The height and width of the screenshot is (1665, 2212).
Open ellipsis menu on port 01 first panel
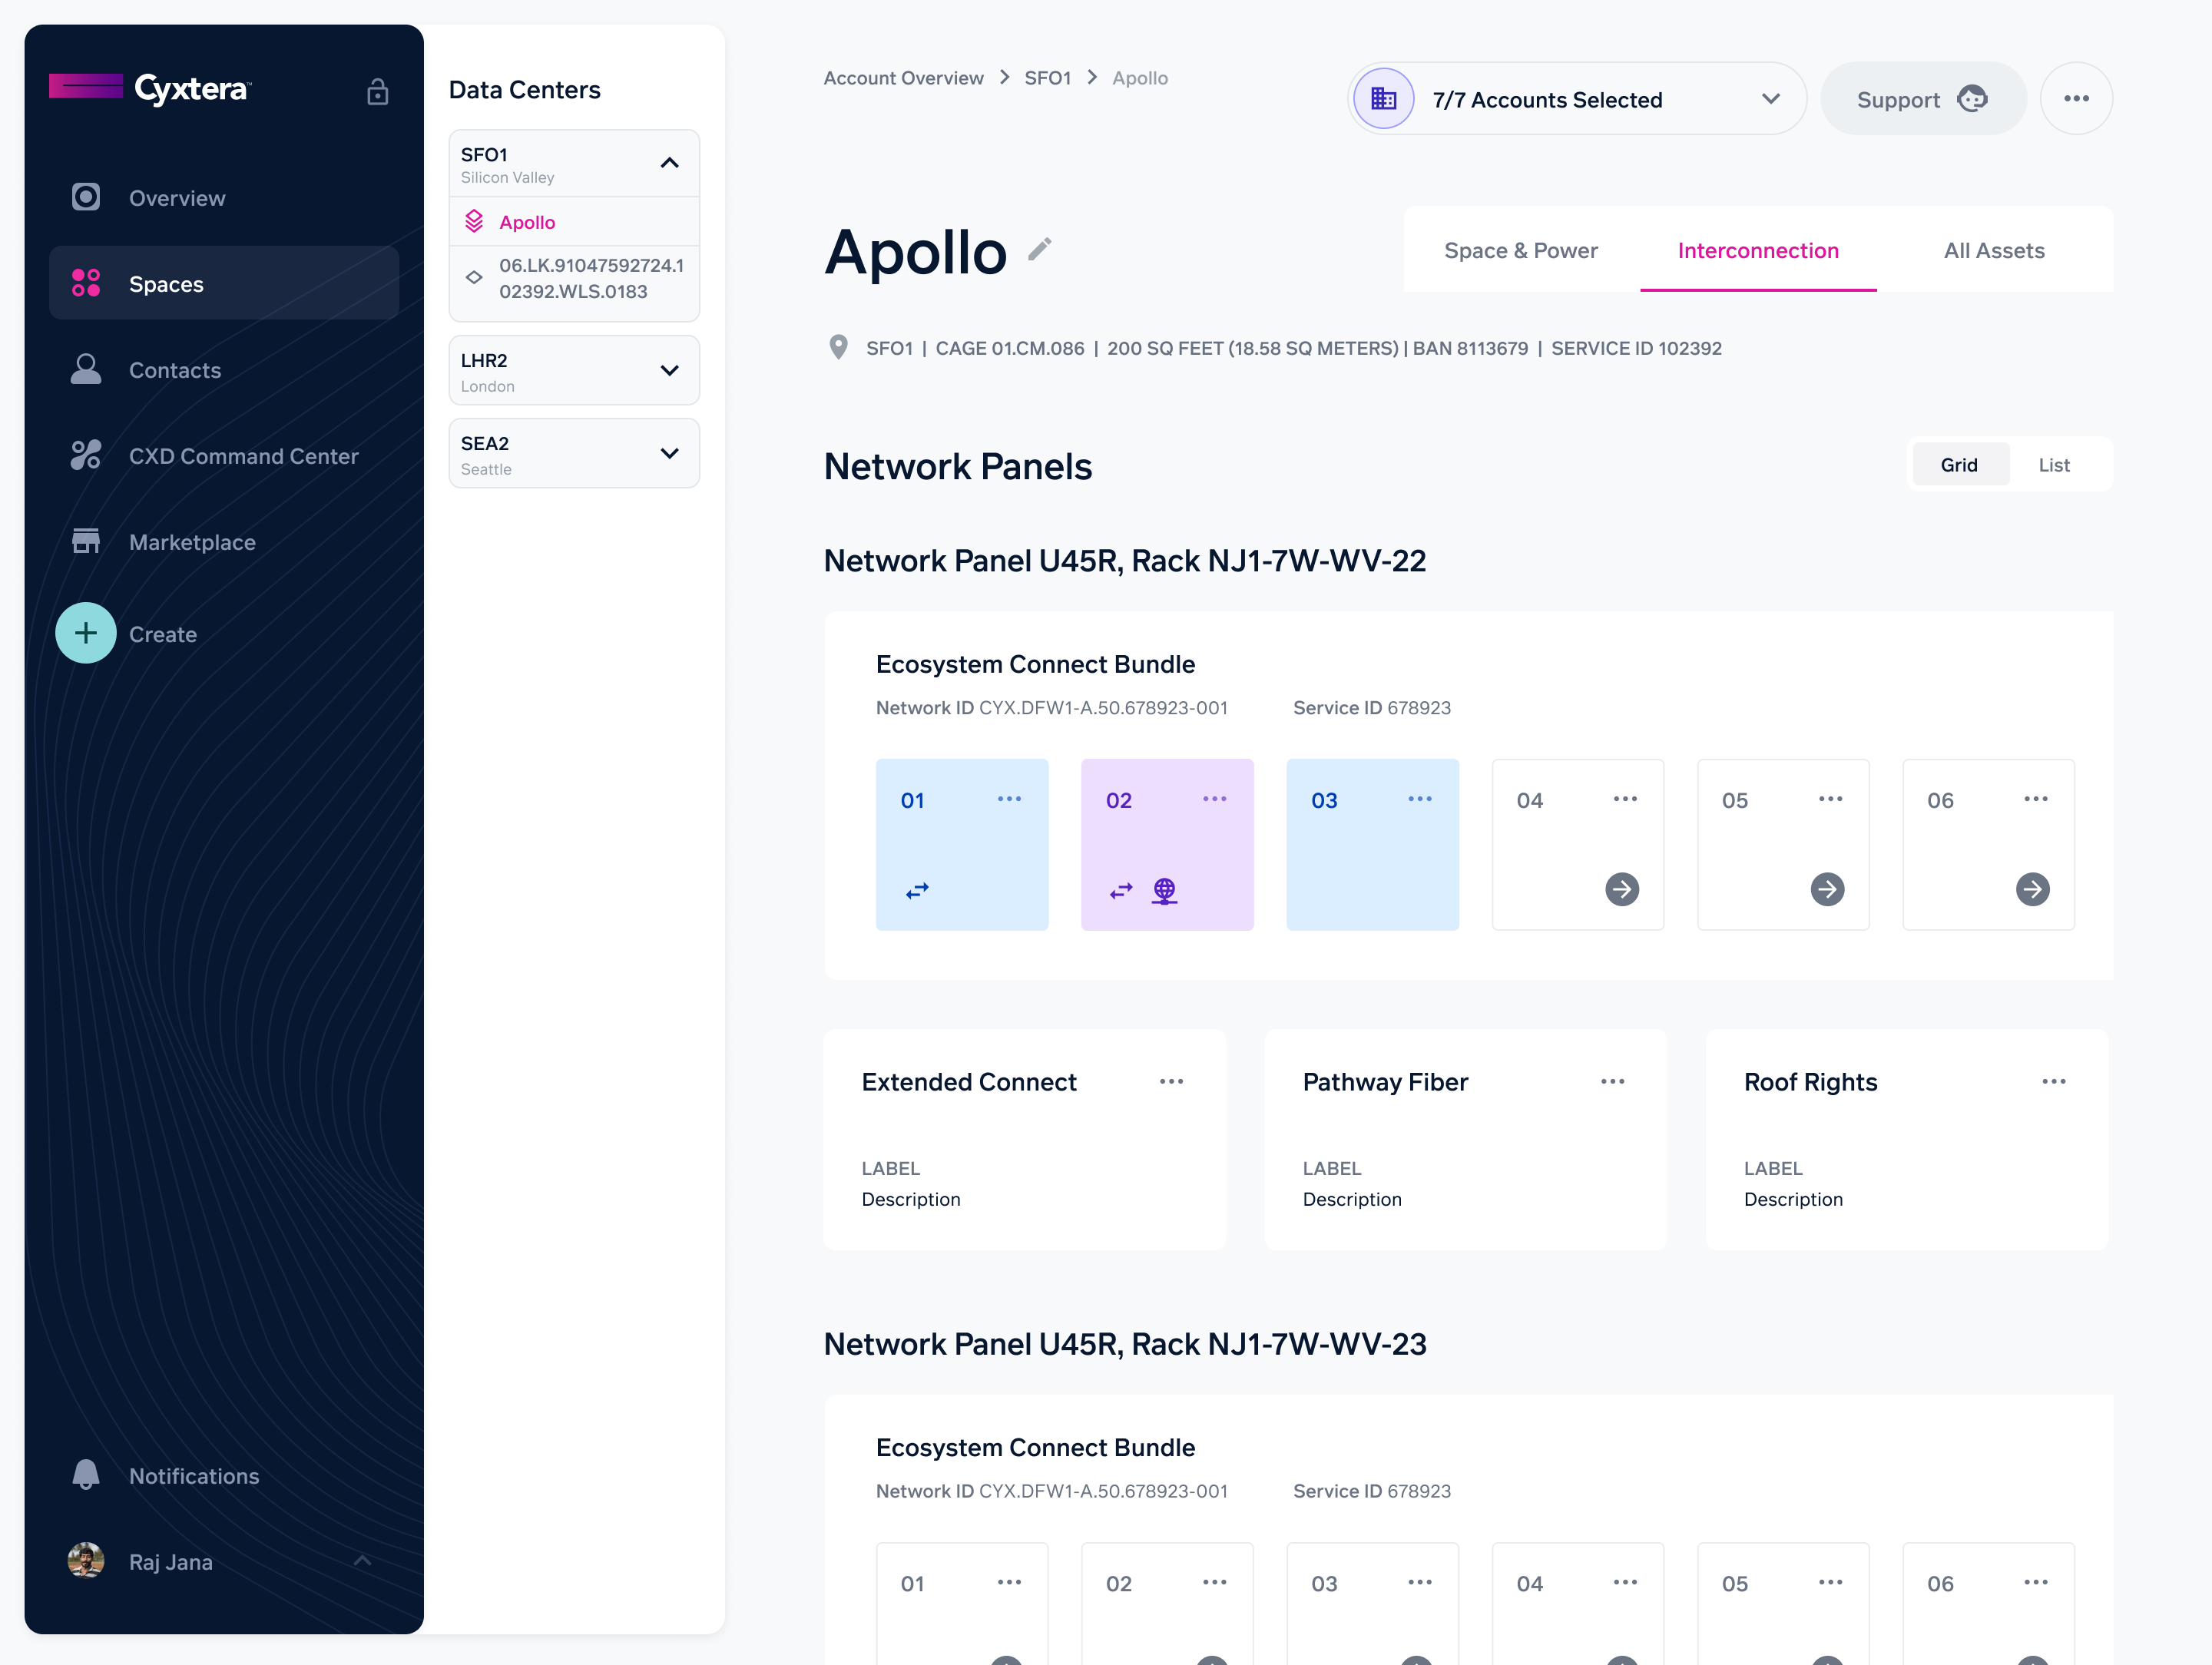[x=1010, y=799]
